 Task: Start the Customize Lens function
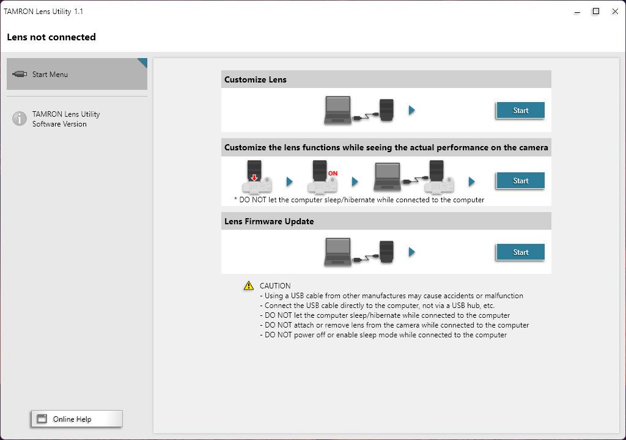(520, 110)
